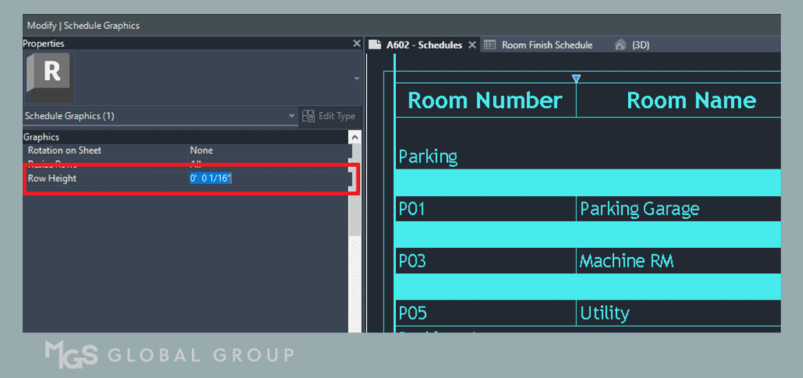This screenshot has height=378, width=803.
Task: Click the blue triangle column resize grip
Action: [x=576, y=78]
